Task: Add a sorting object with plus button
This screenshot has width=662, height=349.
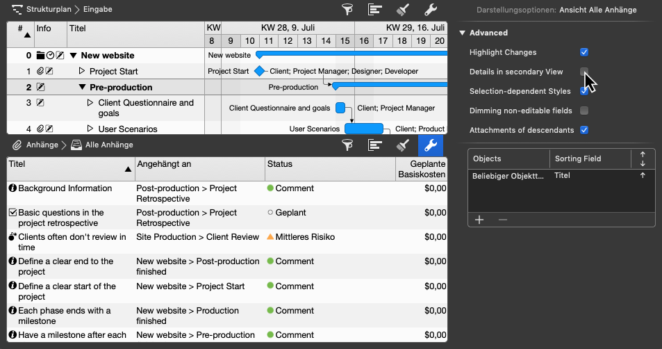Action: point(479,220)
